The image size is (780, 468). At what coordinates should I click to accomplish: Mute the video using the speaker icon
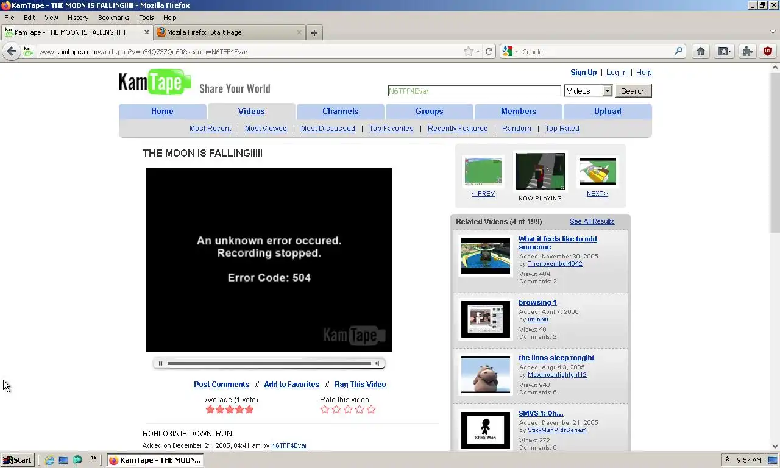coord(377,364)
